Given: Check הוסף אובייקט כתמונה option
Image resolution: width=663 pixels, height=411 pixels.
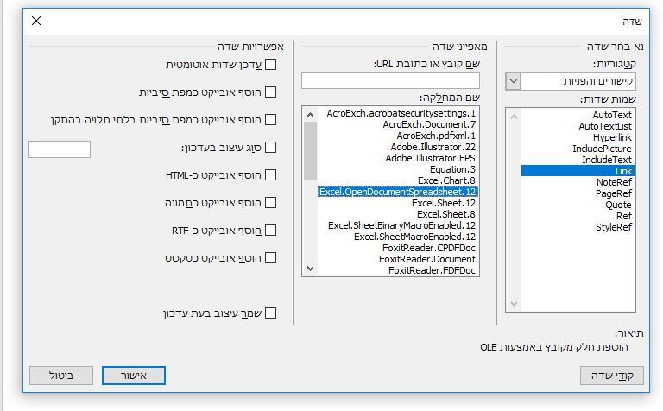Looking at the screenshot, I should (x=270, y=203).
